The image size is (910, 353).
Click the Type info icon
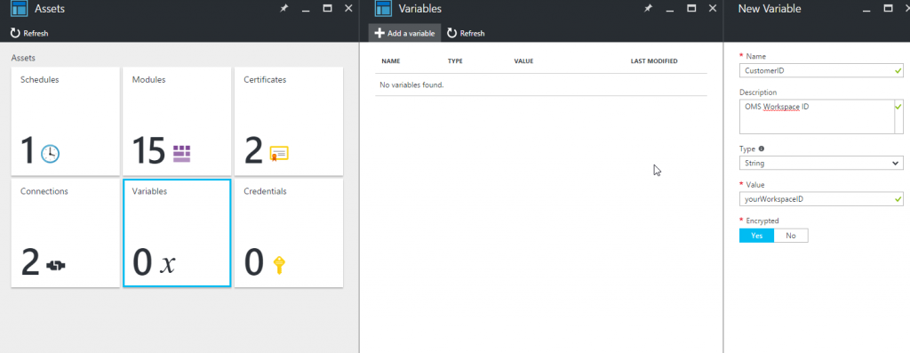pos(762,148)
